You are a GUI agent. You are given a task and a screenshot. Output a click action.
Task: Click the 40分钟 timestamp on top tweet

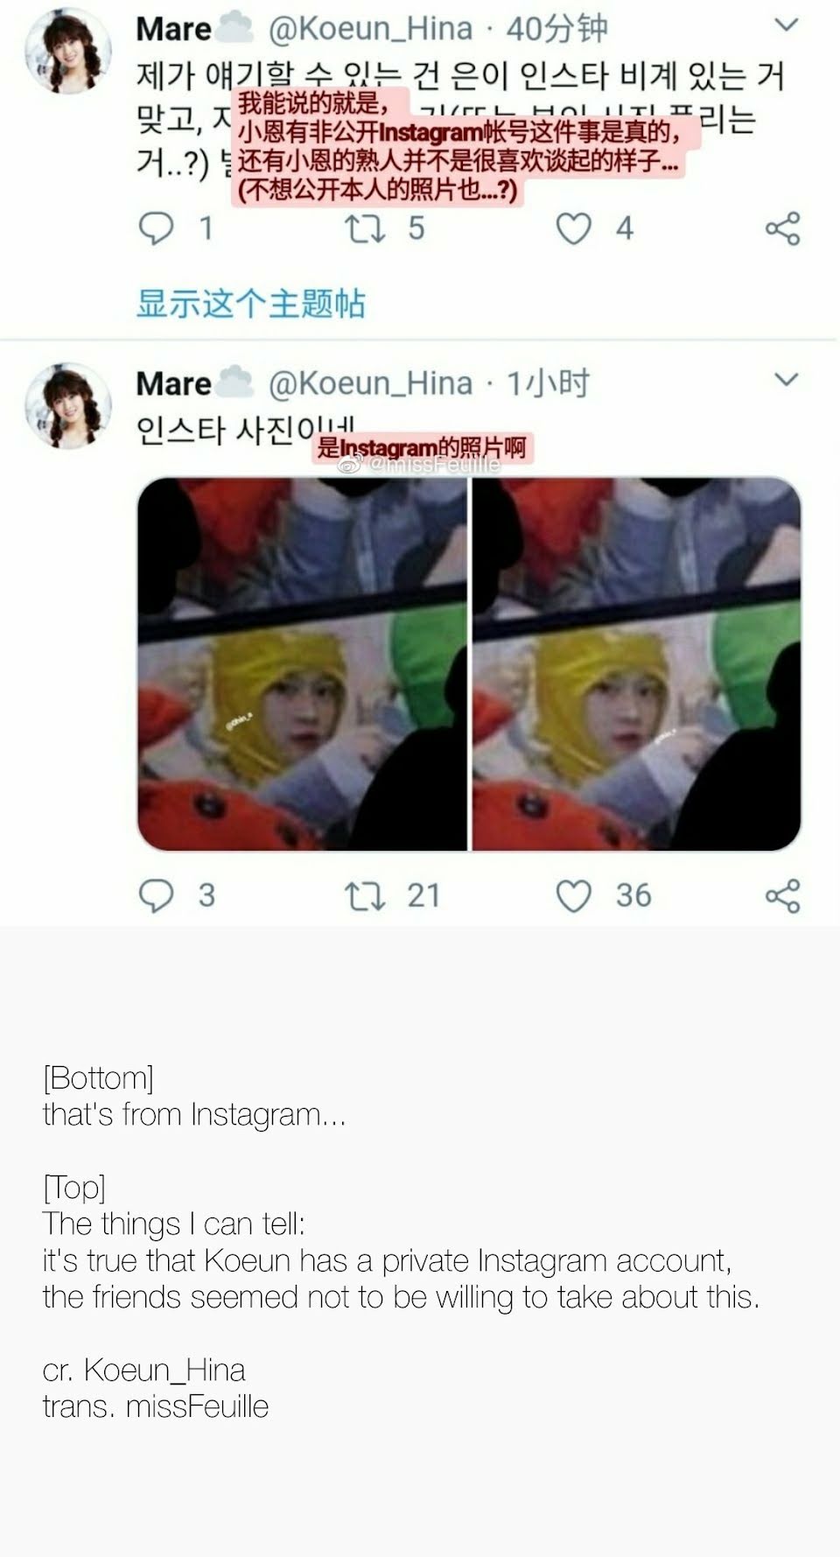coord(556,29)
